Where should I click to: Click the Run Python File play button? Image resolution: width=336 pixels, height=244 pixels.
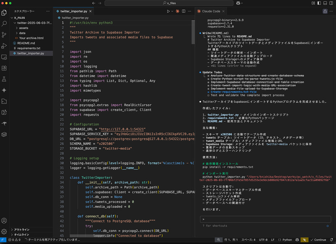click(x=168, y=11)
